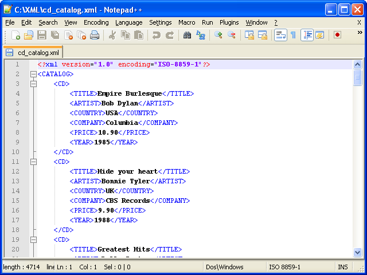Collapse the CD fold on line 11
367x275 pixels.
(x=33, y=162)
